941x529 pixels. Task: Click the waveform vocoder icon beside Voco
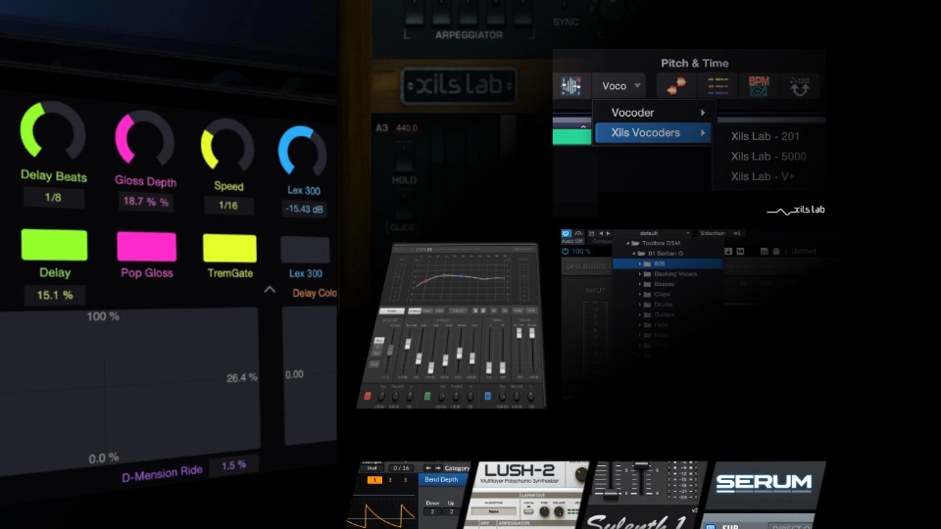click(x=570, y=86)
